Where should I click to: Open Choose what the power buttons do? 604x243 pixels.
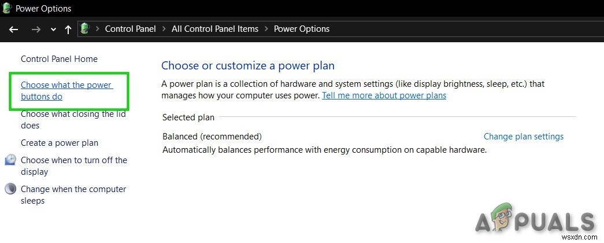(x=66, y=91)
